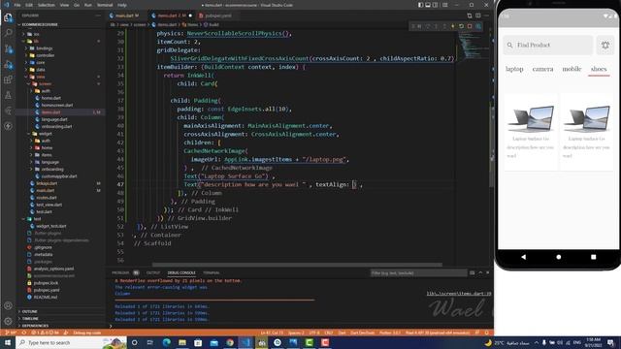Tap laptop category in emulator

[514, 69]
